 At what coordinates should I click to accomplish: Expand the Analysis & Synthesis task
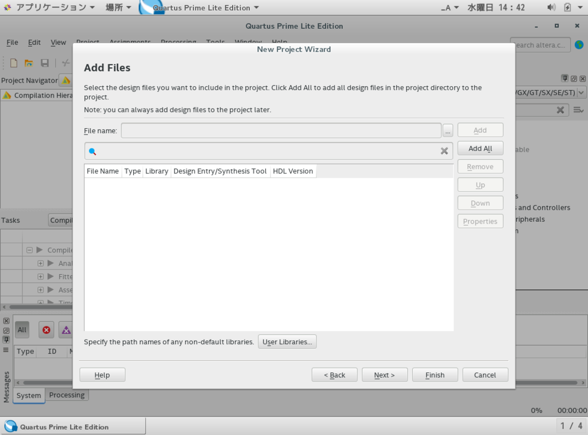41,264
